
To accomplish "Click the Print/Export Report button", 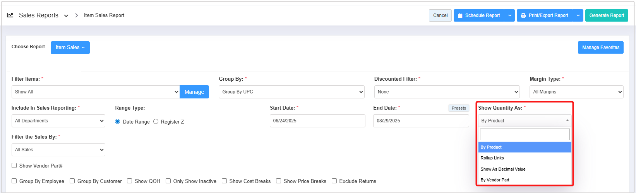I will [545, 15].
